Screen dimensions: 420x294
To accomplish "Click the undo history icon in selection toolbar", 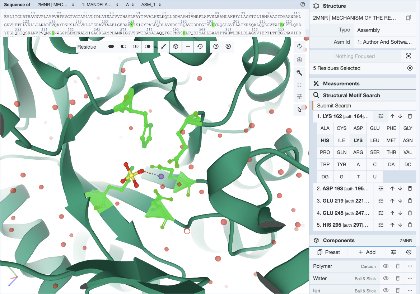I will (x=200, y=47).
